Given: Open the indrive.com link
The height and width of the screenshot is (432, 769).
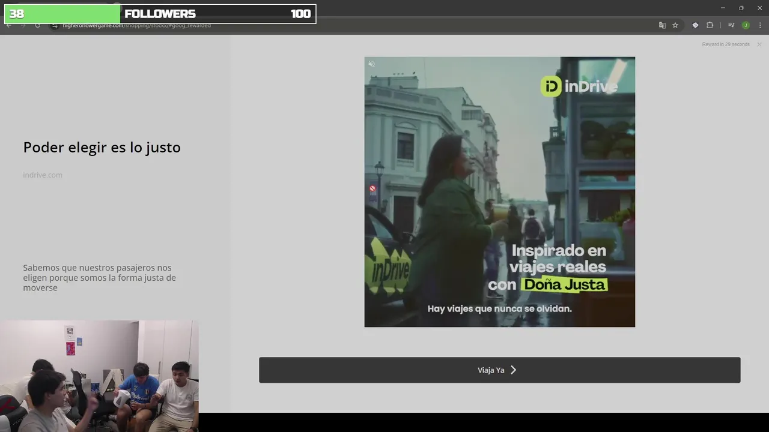Looking at the screenshot, I should 43,175.
